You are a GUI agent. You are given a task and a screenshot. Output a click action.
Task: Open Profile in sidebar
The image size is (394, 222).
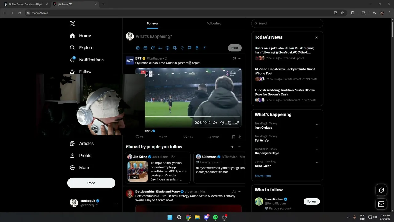coord(81,156)
